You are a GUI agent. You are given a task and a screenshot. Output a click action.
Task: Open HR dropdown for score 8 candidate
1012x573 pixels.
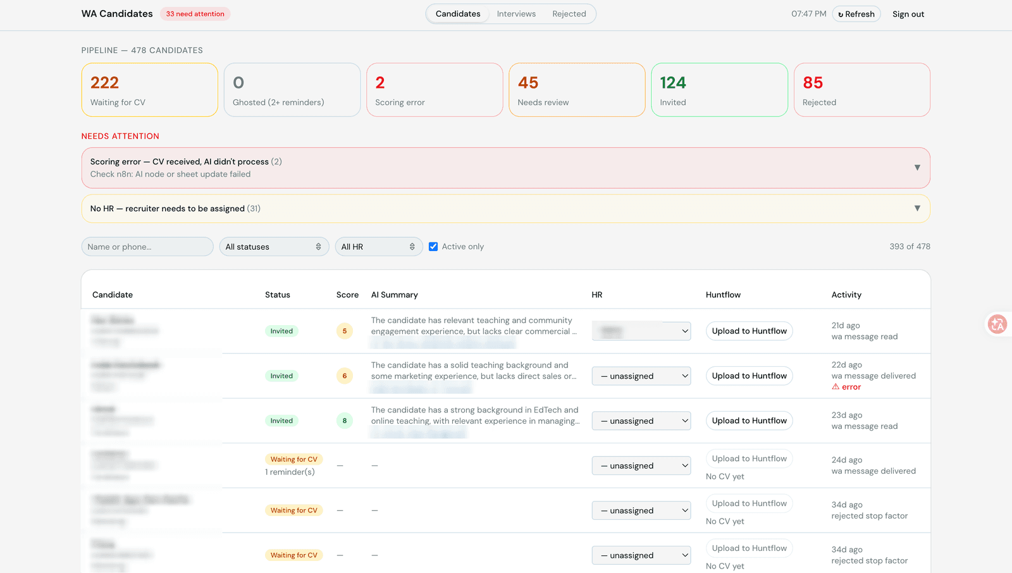click(x=641, y=421)
